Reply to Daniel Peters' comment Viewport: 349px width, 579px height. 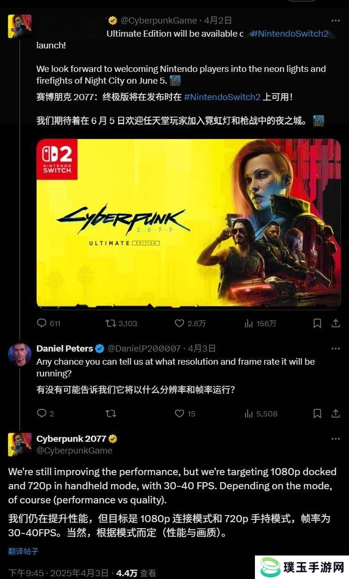(x=45, y=414)
